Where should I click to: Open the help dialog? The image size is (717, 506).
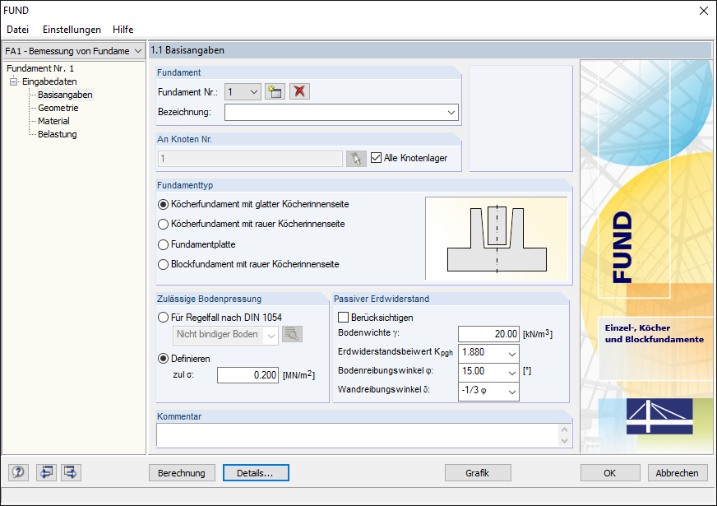pyautogui.click(x=17, y=472)
